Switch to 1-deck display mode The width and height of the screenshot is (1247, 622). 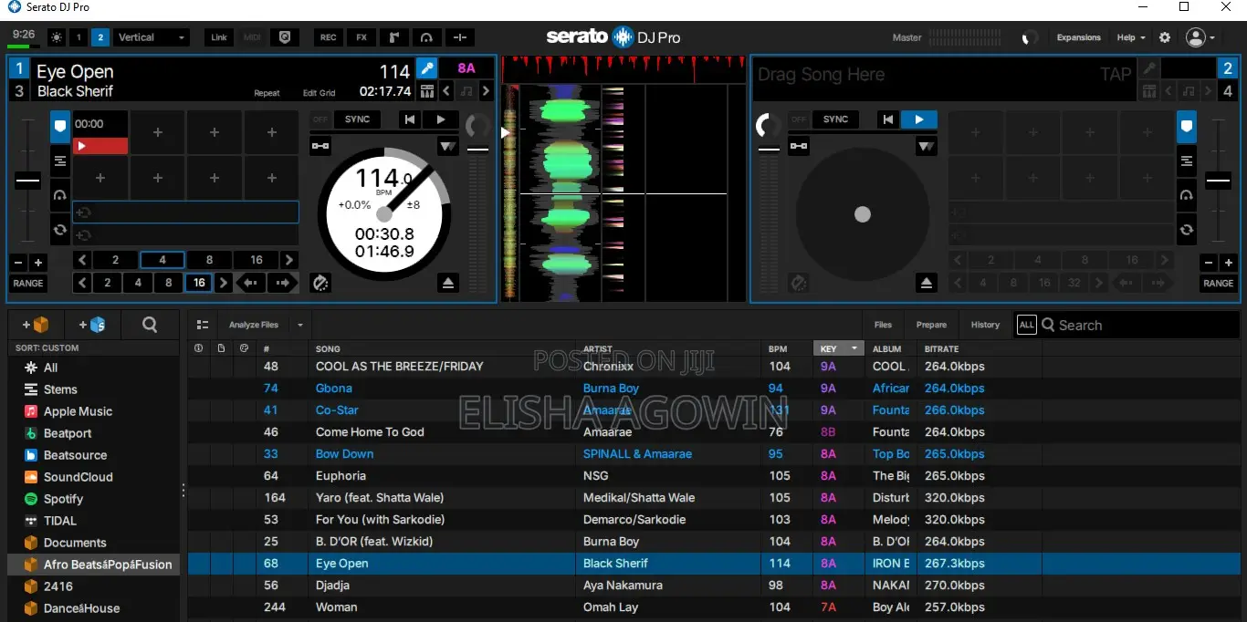[79, 37]
